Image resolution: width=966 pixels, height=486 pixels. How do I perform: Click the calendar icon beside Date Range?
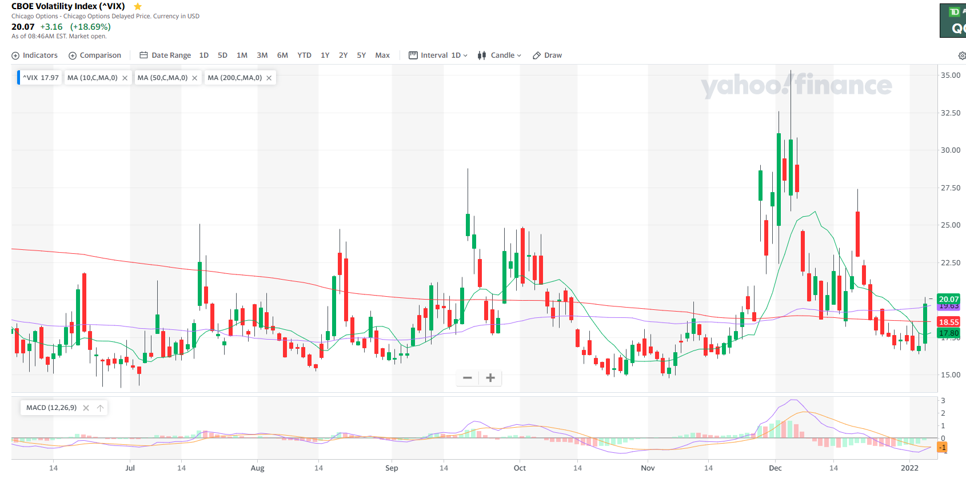pos(144,55)
